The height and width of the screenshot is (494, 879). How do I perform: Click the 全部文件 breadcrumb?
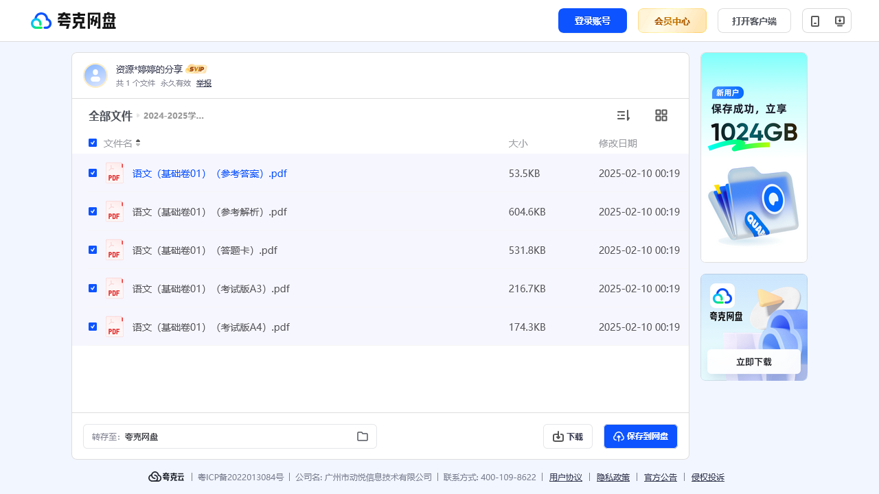[x=110, y=116]
